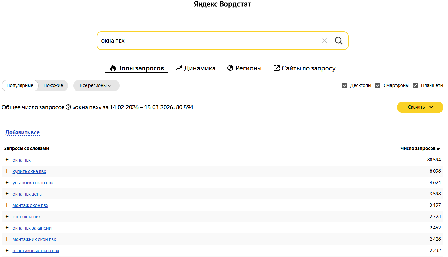Click the request count value 3 197
This screenshot has width=448, height=257.
click(x=435, y=205)
